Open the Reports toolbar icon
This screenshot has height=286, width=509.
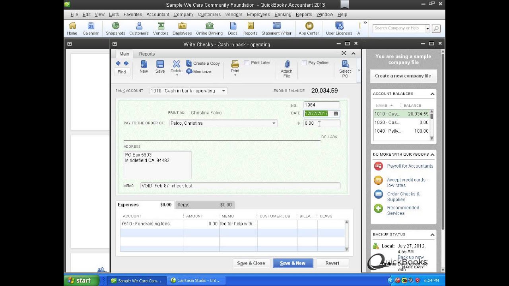251,29
